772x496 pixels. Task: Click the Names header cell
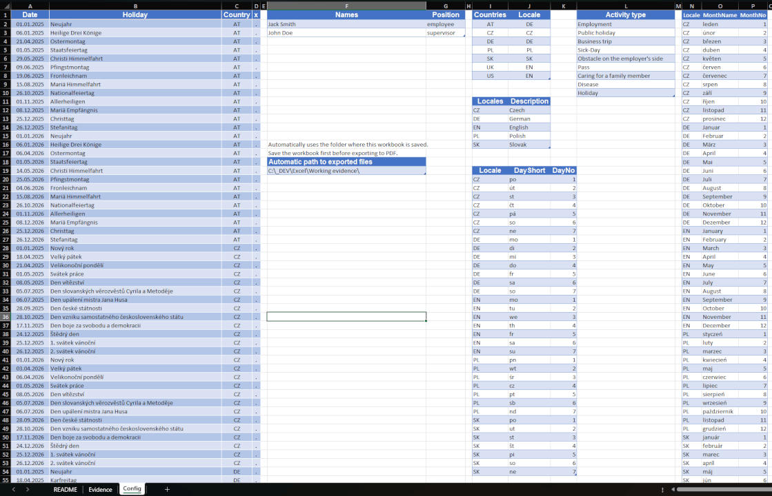tap(346, 14)
